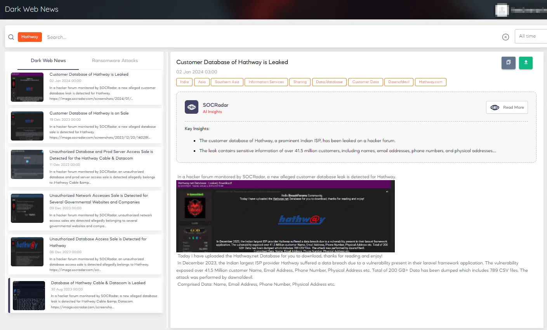547x330 pixels.
Task: Click inside the Search input field
Action: 272,37
